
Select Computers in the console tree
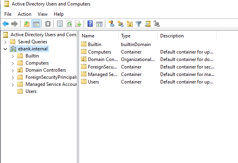37,63
